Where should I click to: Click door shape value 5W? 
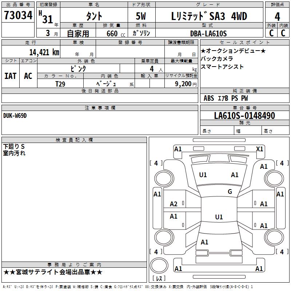pos(141,16)
